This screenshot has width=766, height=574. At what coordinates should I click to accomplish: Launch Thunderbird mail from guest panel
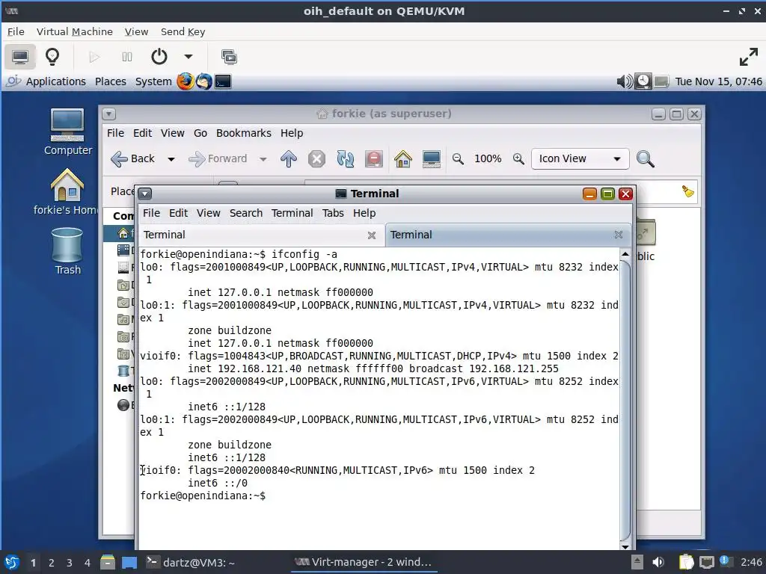pos(204,81)
